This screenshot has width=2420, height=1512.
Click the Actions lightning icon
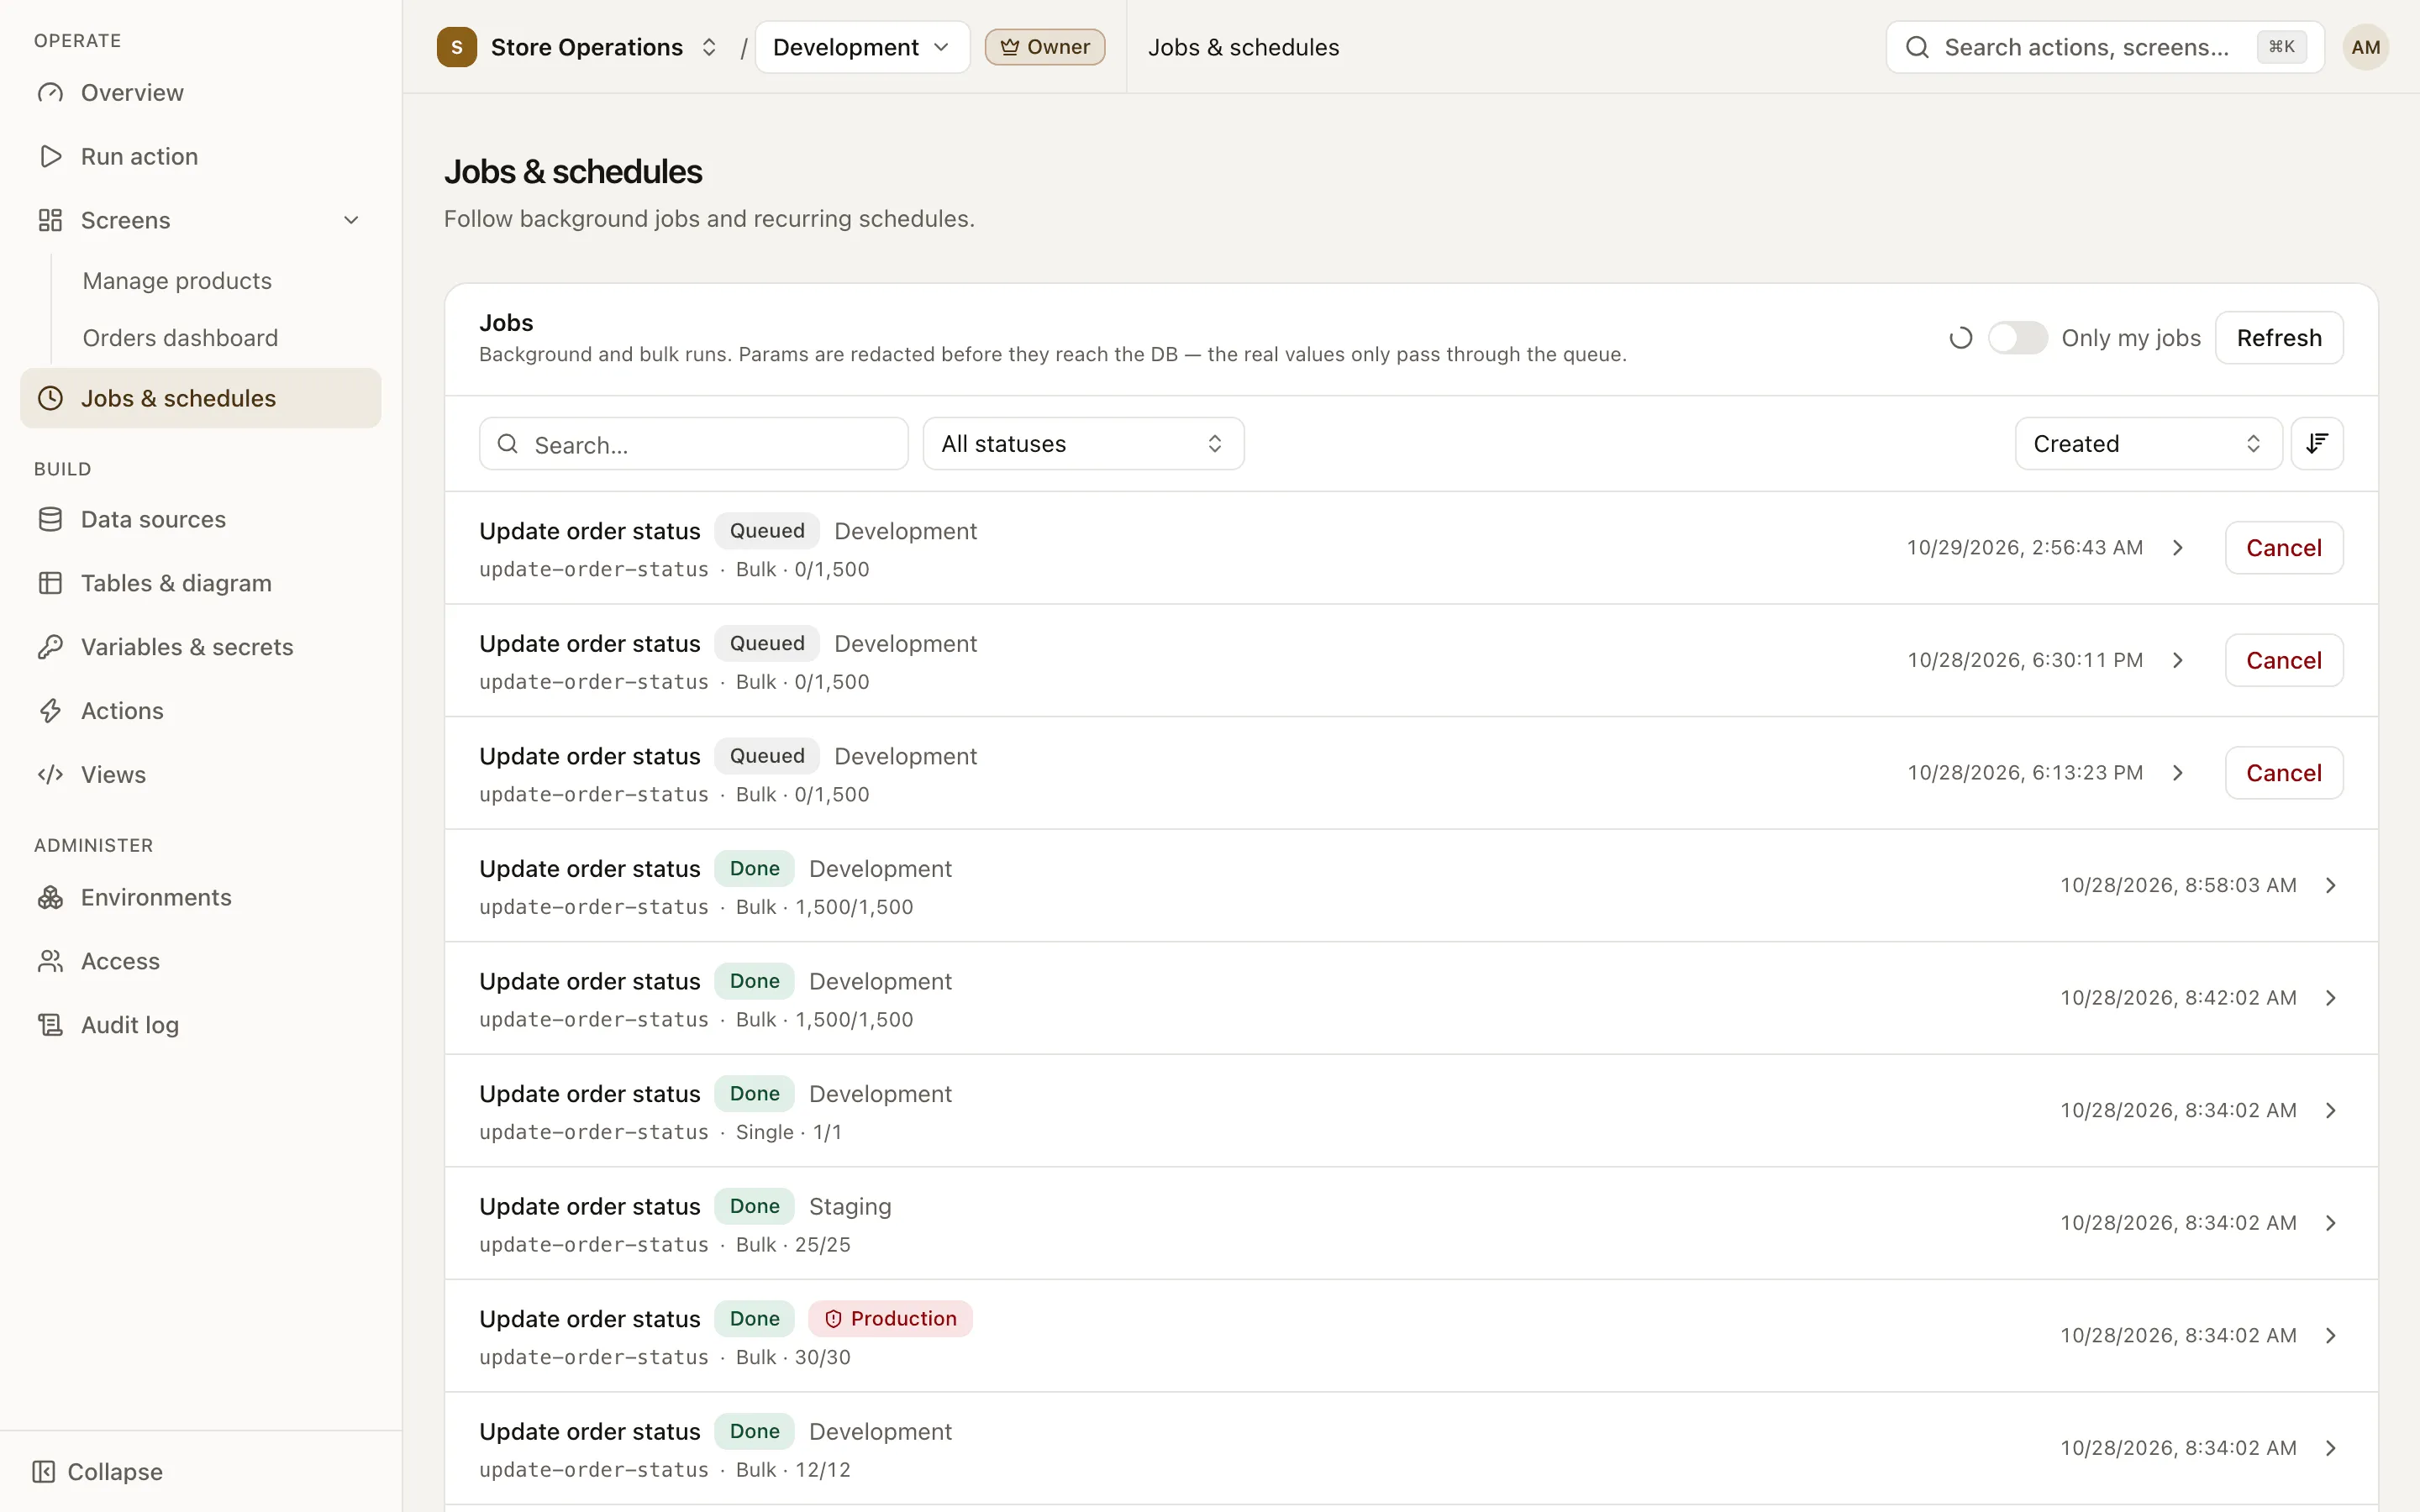[50, 711]
